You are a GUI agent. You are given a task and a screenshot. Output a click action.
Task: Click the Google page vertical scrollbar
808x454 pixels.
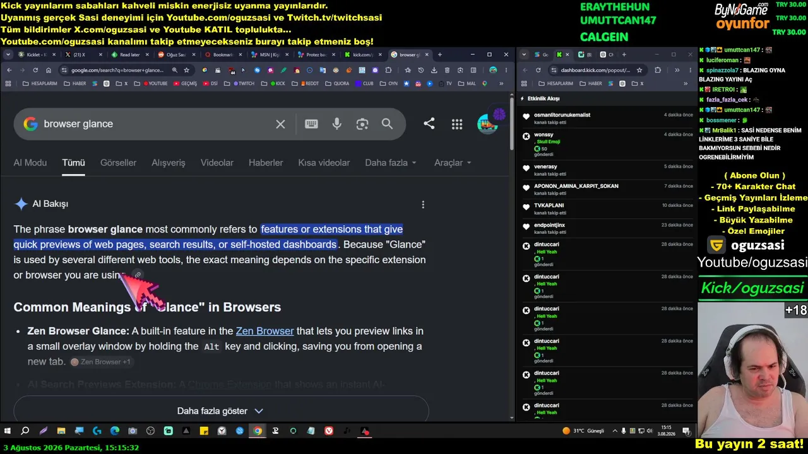[512, 123]
